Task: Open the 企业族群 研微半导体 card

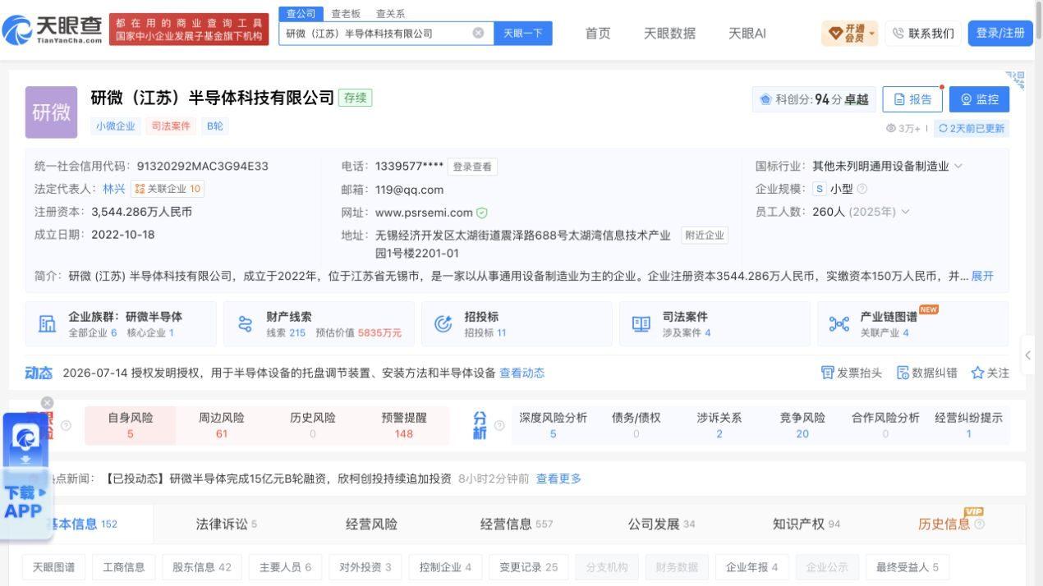Action: pos(122,324)
